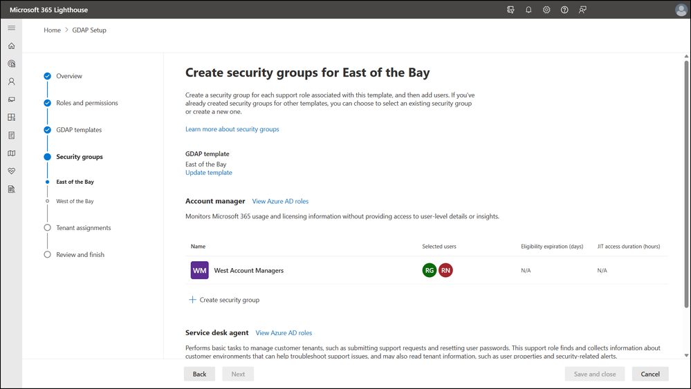Select the East of the Bay sub-step
691x389 pixels.
[x=75, y=182]
